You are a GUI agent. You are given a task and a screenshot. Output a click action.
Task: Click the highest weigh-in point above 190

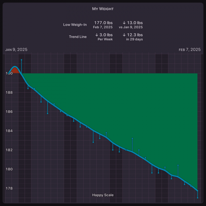pos(21,60)
